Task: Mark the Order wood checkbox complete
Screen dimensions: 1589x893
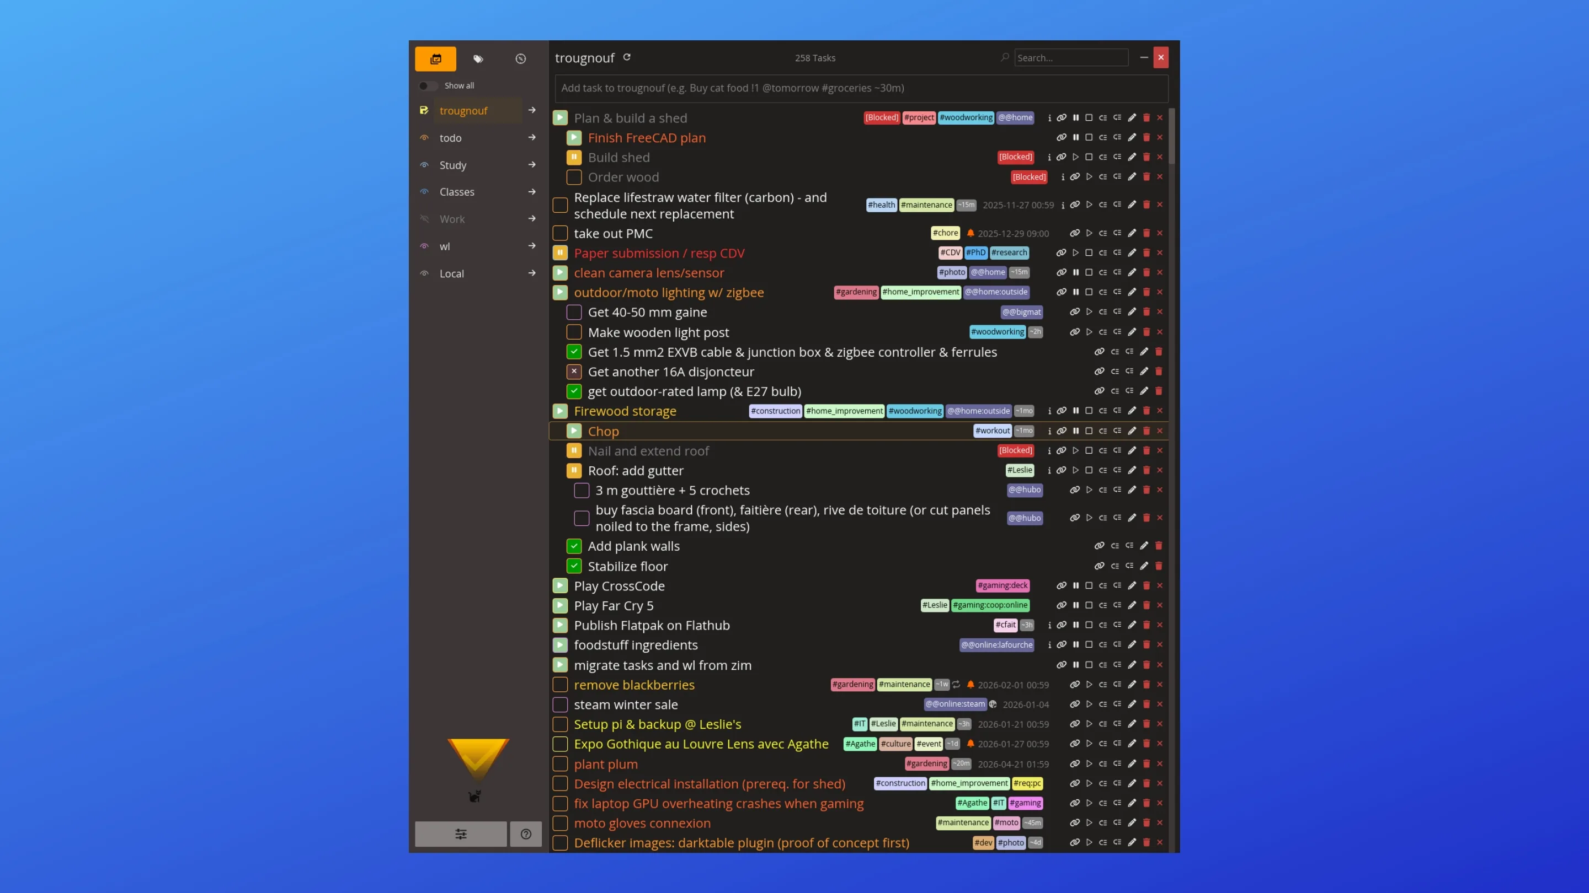Action: pyautogui.click(x=574, y=177)
